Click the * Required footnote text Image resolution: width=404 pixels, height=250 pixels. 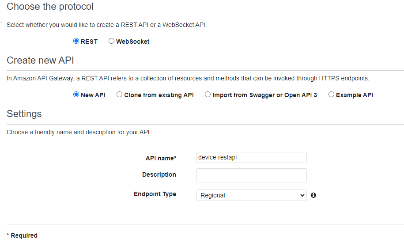[x=22, y=235]
